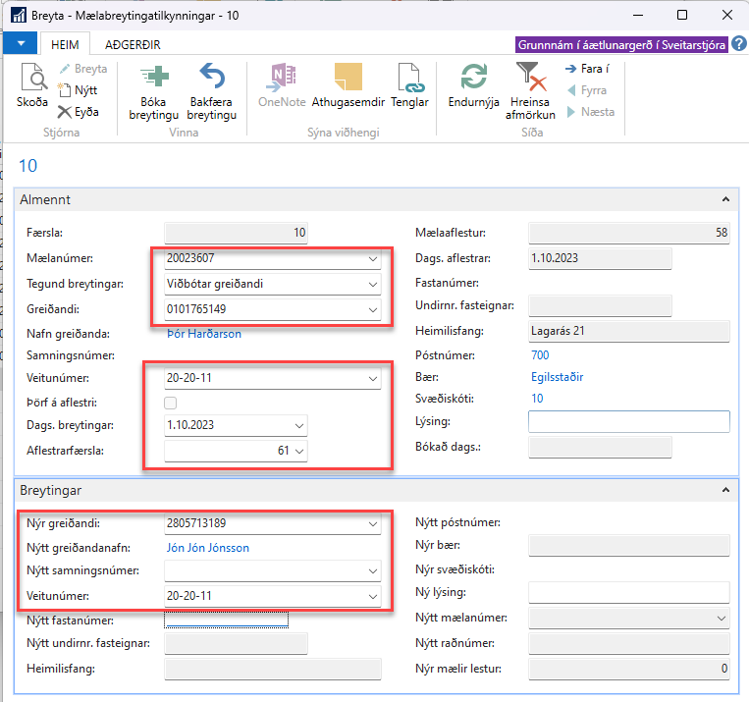Open the blue application menu dropdown
Image resolution: width=749 pixels, height=702 pixels.
(21, 44)
